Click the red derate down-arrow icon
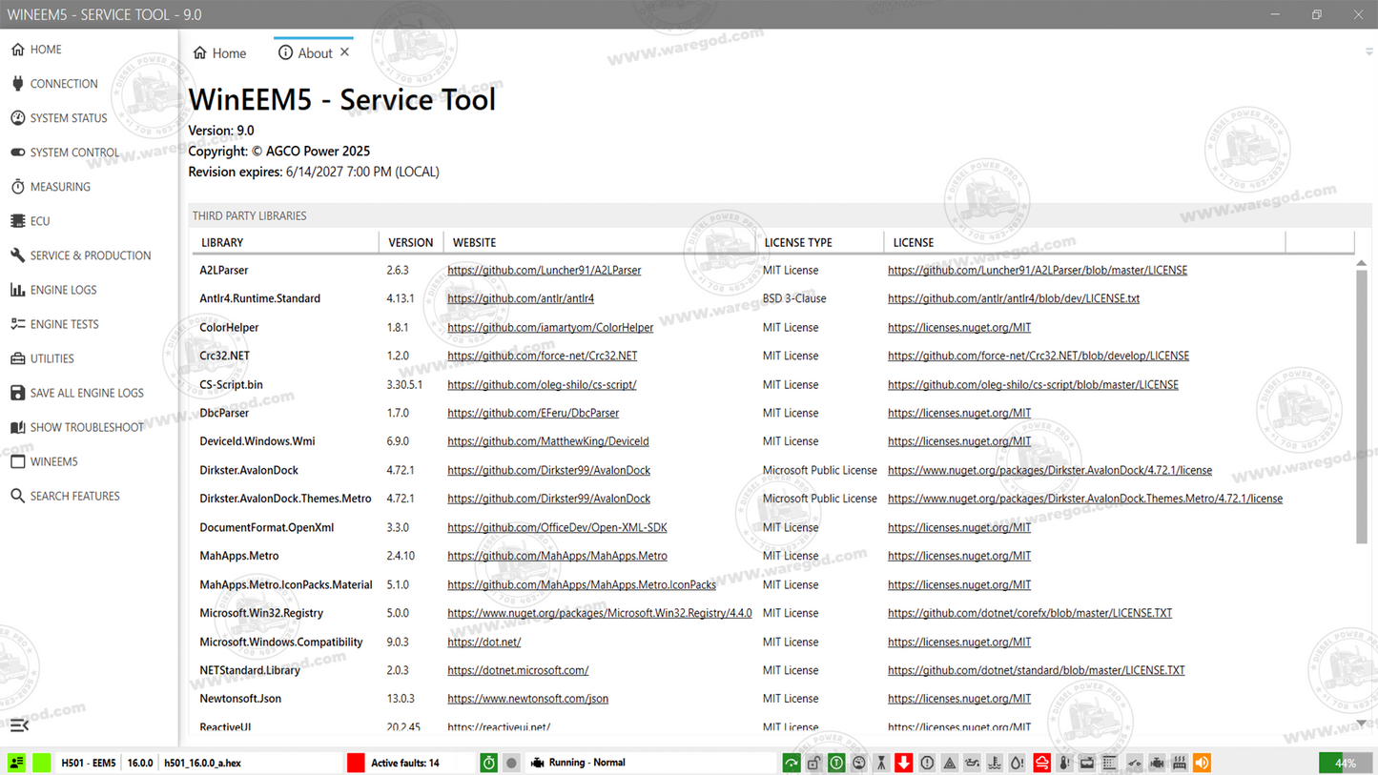Screen dimensions: 1378x775 [x=903, y=763]
